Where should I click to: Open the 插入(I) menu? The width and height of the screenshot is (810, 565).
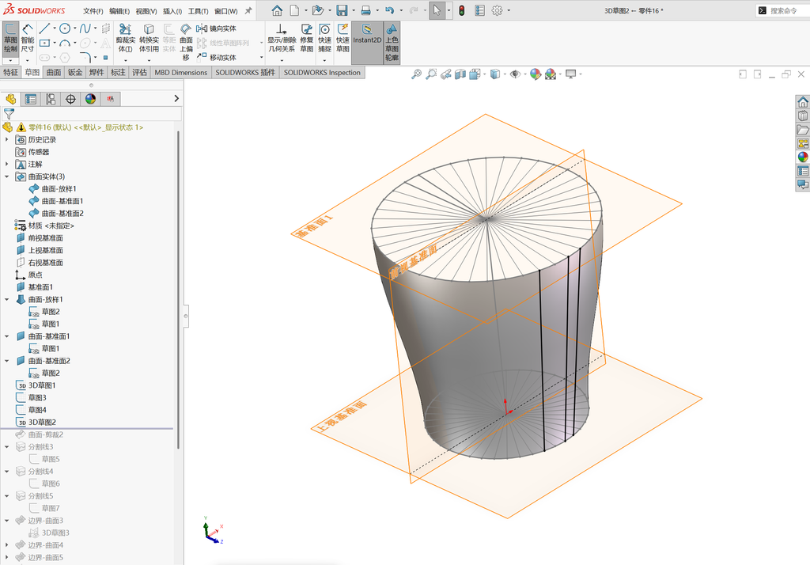point(172,11)
